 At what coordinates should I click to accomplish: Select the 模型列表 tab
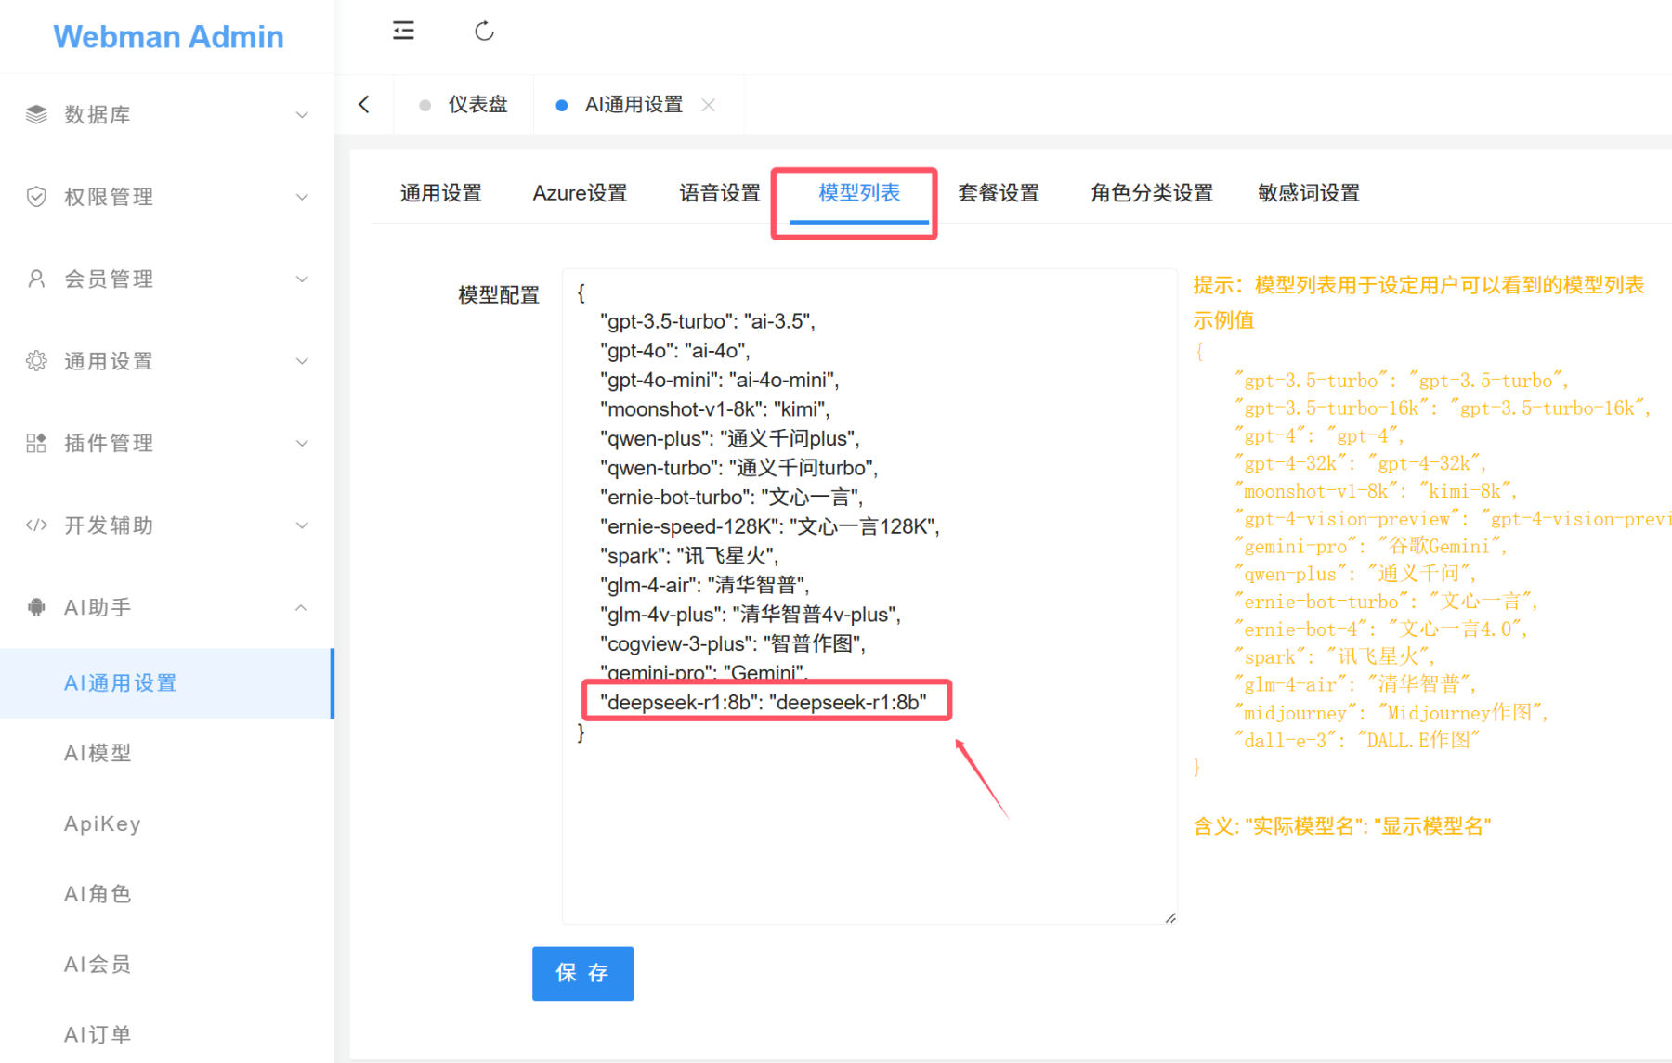(x=859, y=193)
